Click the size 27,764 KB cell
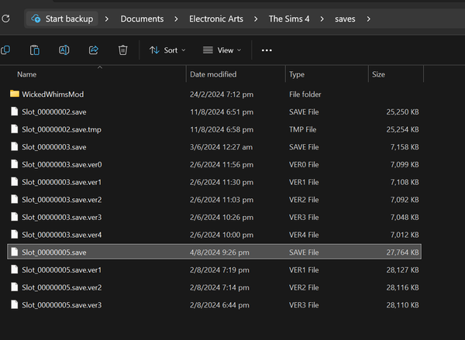 coord(402,252)
